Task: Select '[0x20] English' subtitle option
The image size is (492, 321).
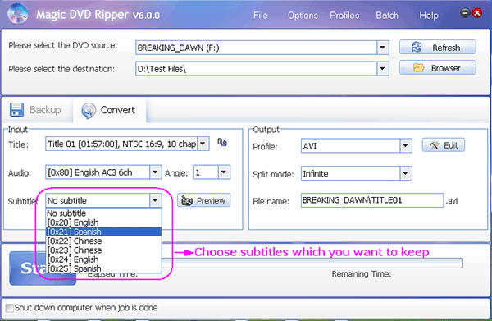Action: (x=104, y=222)
